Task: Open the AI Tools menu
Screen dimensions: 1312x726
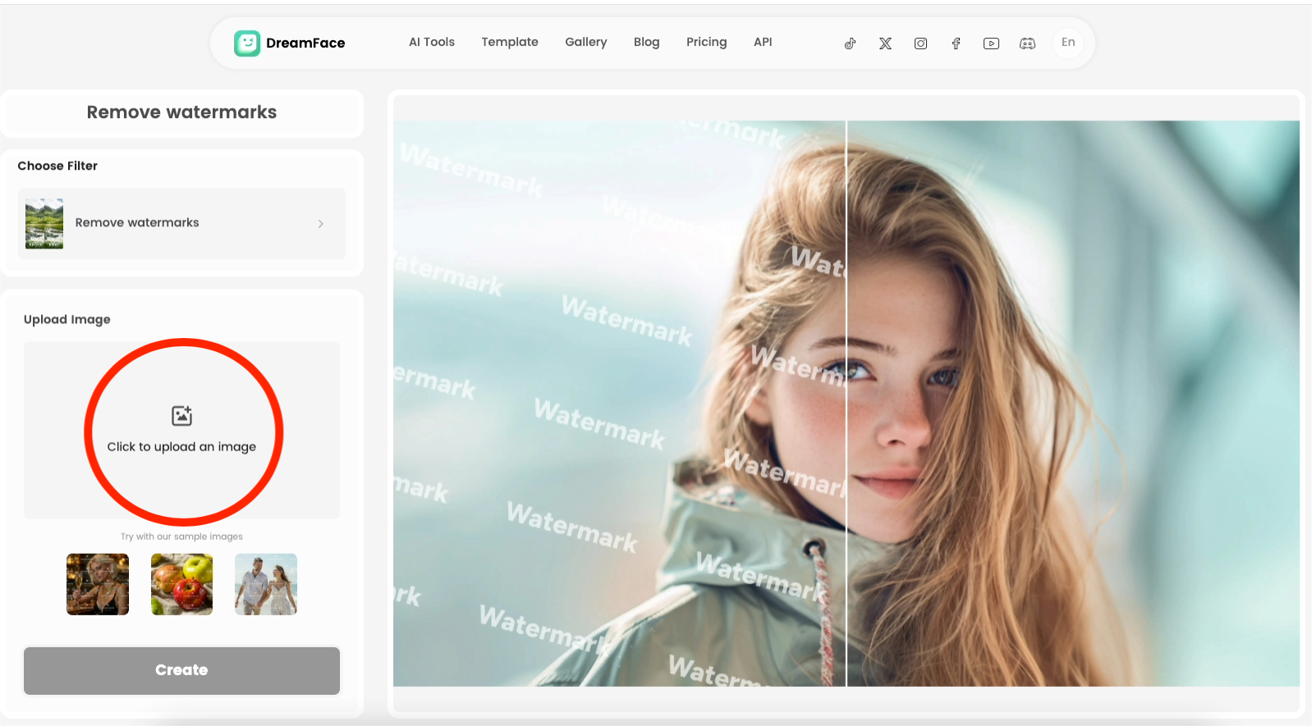Action: click(x=432, y=42)
